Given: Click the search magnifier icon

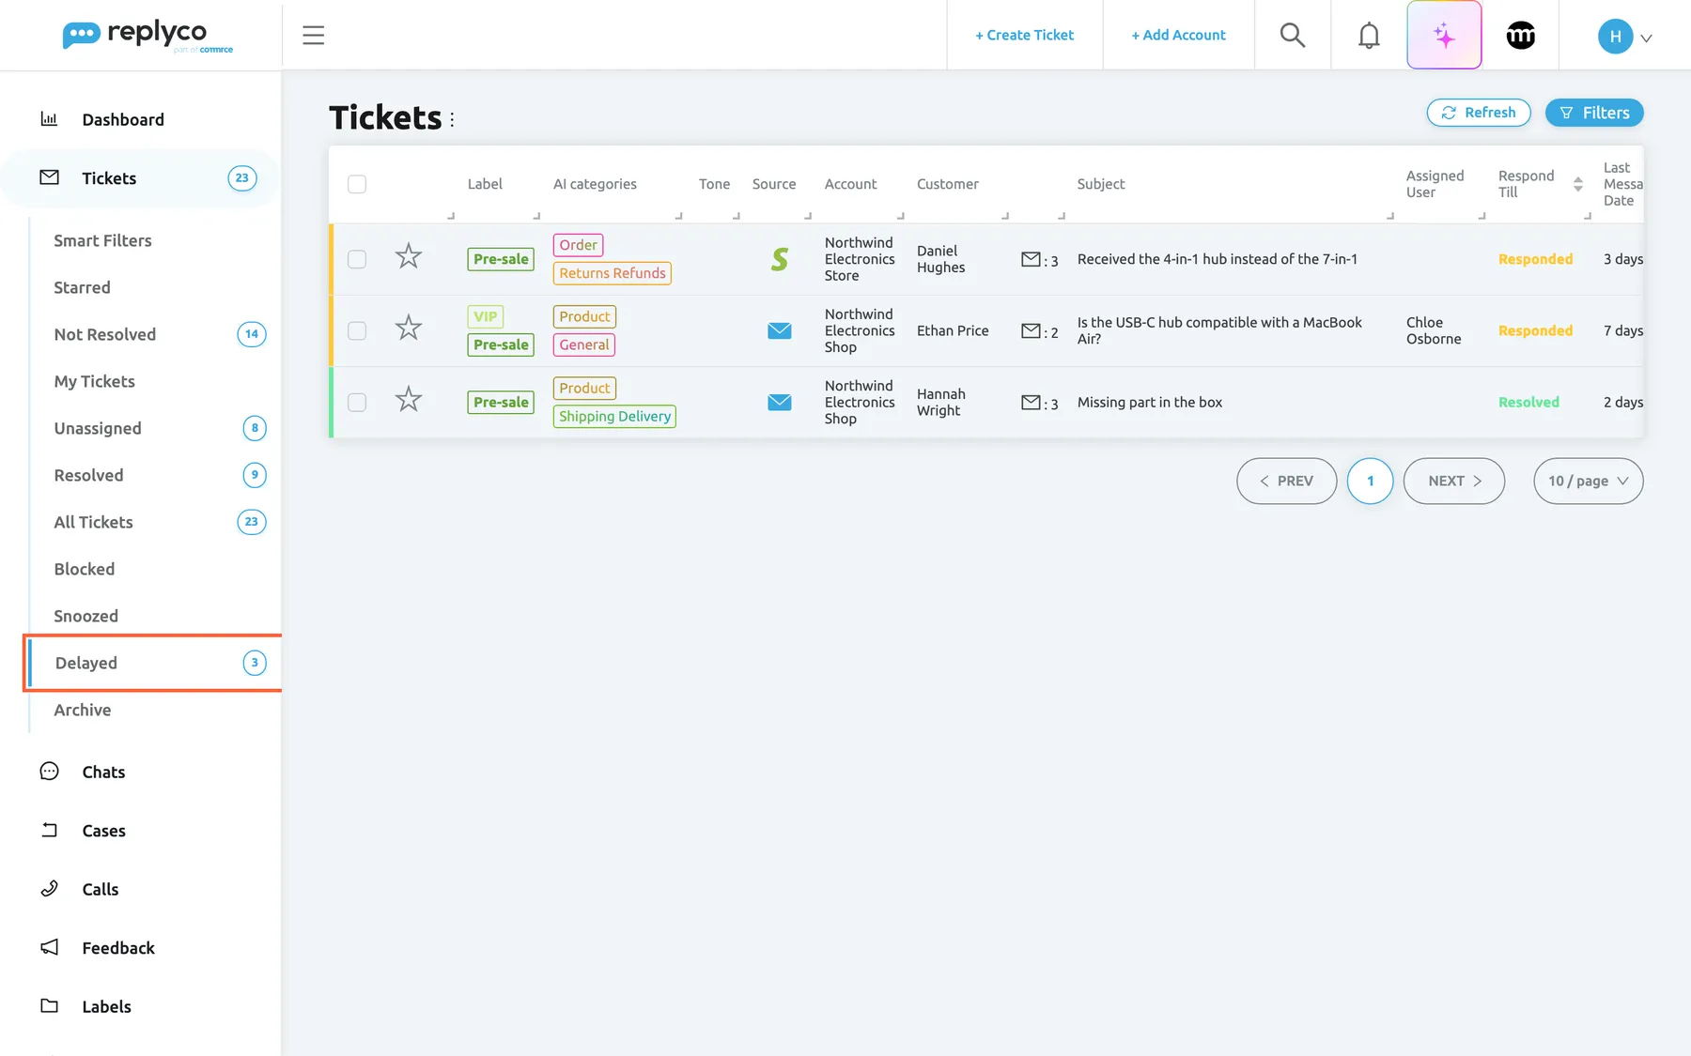Looking at the screenshot, I should tap(1293, 36).
